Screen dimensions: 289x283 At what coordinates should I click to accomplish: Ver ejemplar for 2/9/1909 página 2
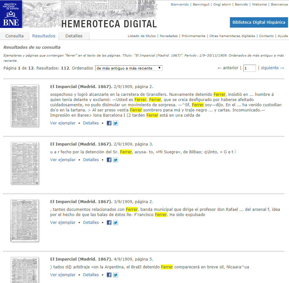tap(63, 123)
